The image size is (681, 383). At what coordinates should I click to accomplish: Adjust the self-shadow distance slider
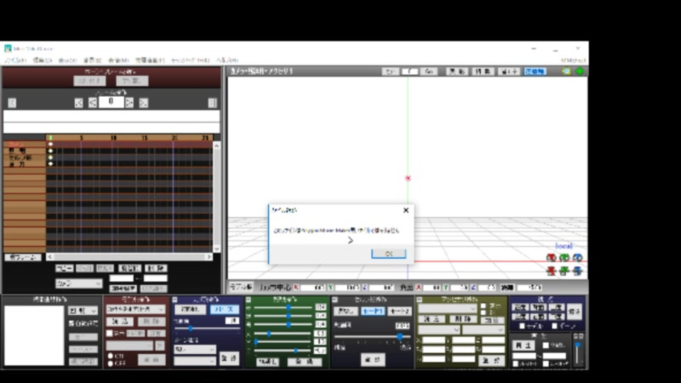(x=372, y=336)
